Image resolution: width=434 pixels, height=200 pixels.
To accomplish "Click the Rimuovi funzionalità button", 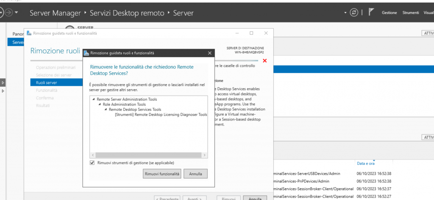I will 162,173.
